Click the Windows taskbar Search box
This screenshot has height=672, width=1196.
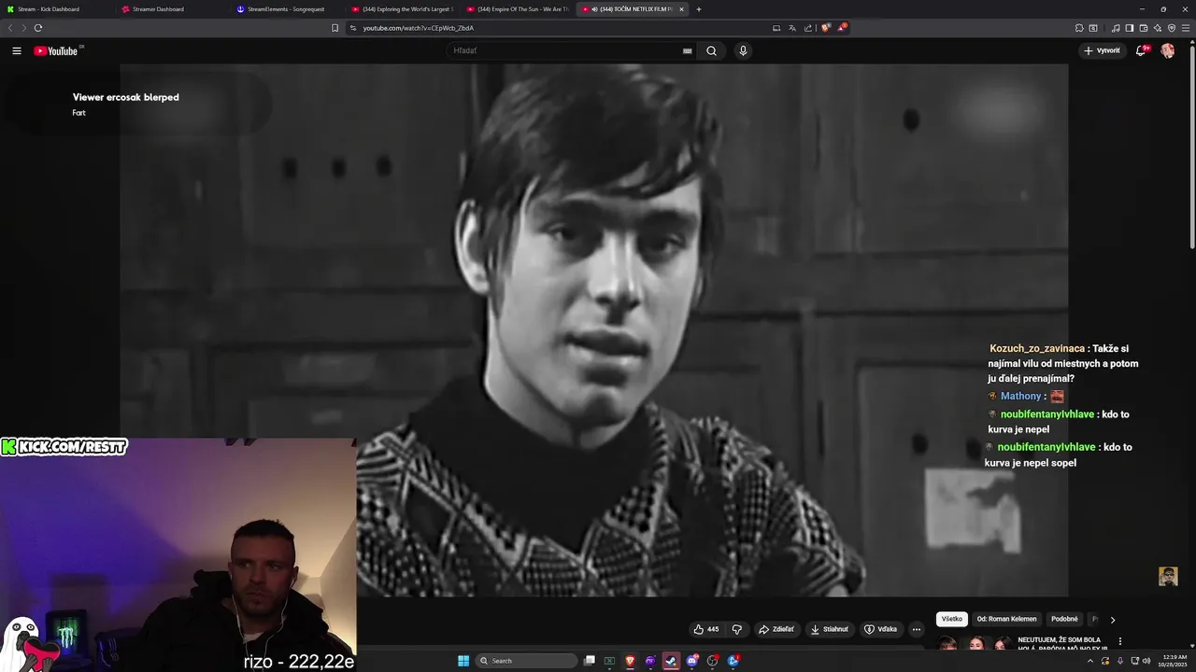point(525,661)
